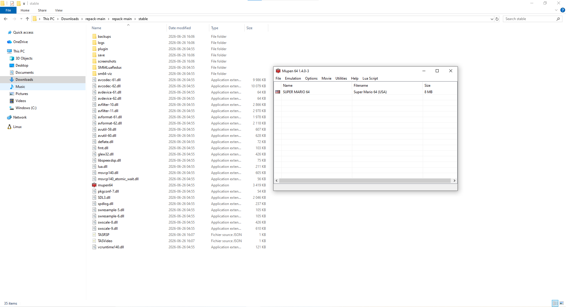Viewport: 566px width, 307px height.
Task: Open Explorer Home ribbon tab
Action: [x=25, y=10]
